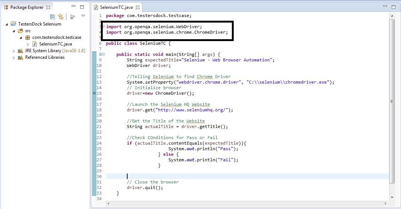Click the SeleniumTC.java file icon in tree

[34, 44]
